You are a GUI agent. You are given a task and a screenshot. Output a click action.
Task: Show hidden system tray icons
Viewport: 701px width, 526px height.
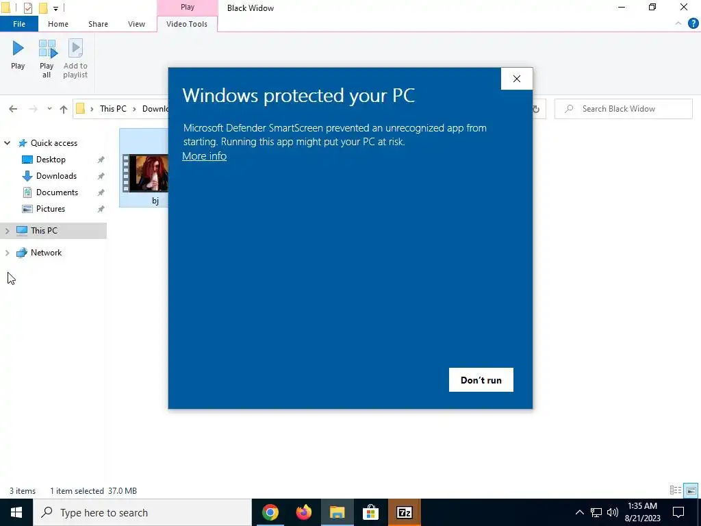pos(579,512)
